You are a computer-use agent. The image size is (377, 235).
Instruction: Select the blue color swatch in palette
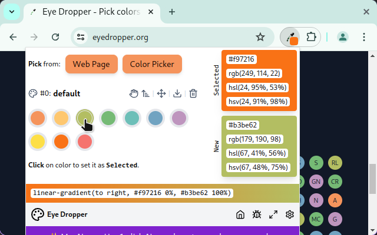155,118
